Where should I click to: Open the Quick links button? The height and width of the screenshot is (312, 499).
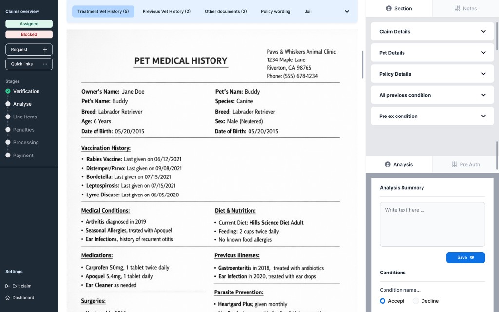click(29, 64)
